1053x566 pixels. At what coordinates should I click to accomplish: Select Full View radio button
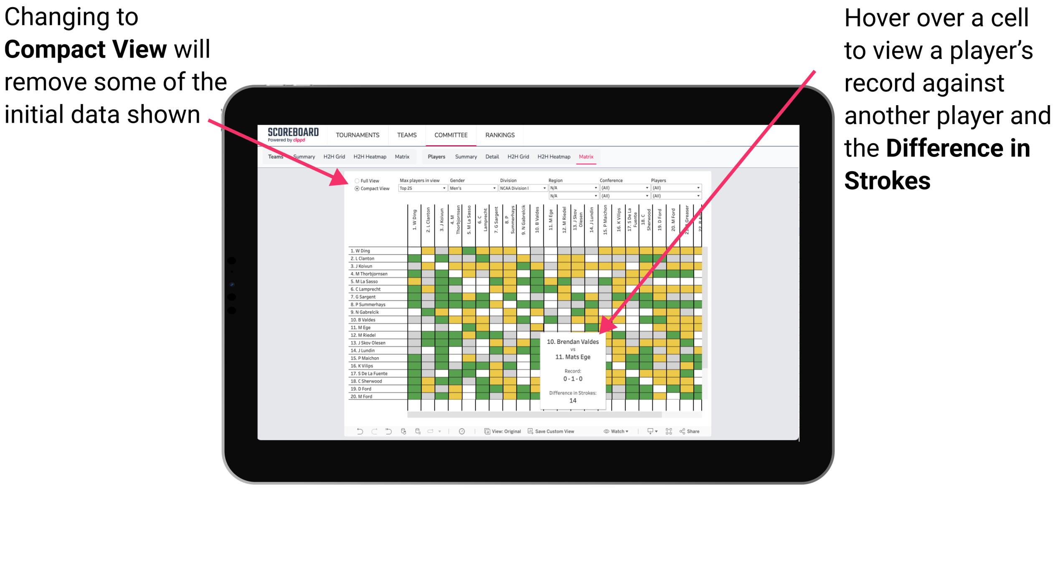(356, 180)
